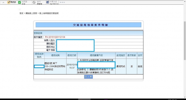
Task: Click the 是否製單 column header
Action: coord(131,55)
